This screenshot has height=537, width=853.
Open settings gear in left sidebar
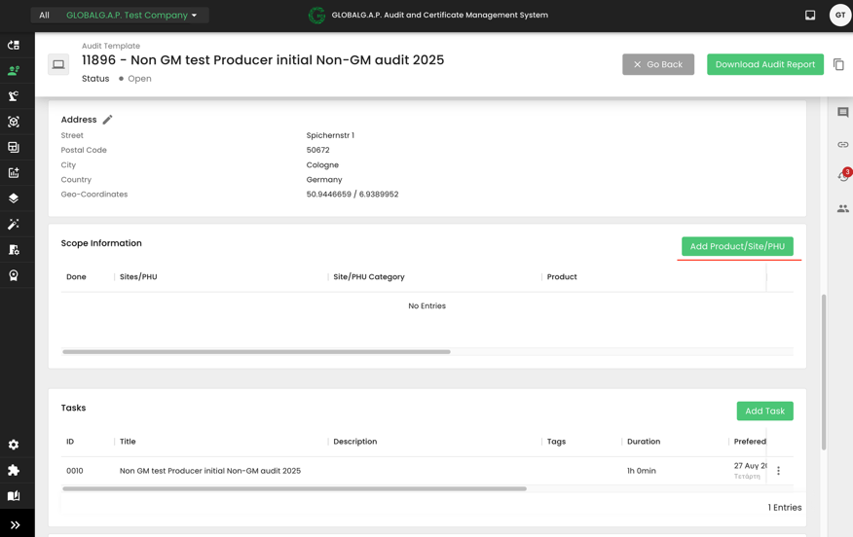(x=14, y=445)
